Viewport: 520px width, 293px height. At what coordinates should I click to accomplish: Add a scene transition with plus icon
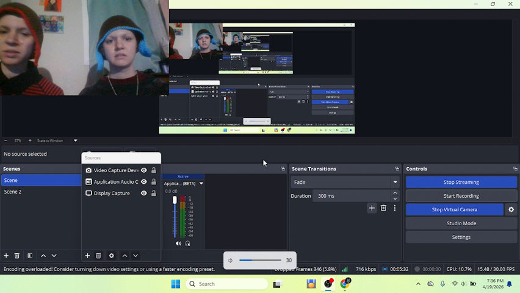pos(372,208)
